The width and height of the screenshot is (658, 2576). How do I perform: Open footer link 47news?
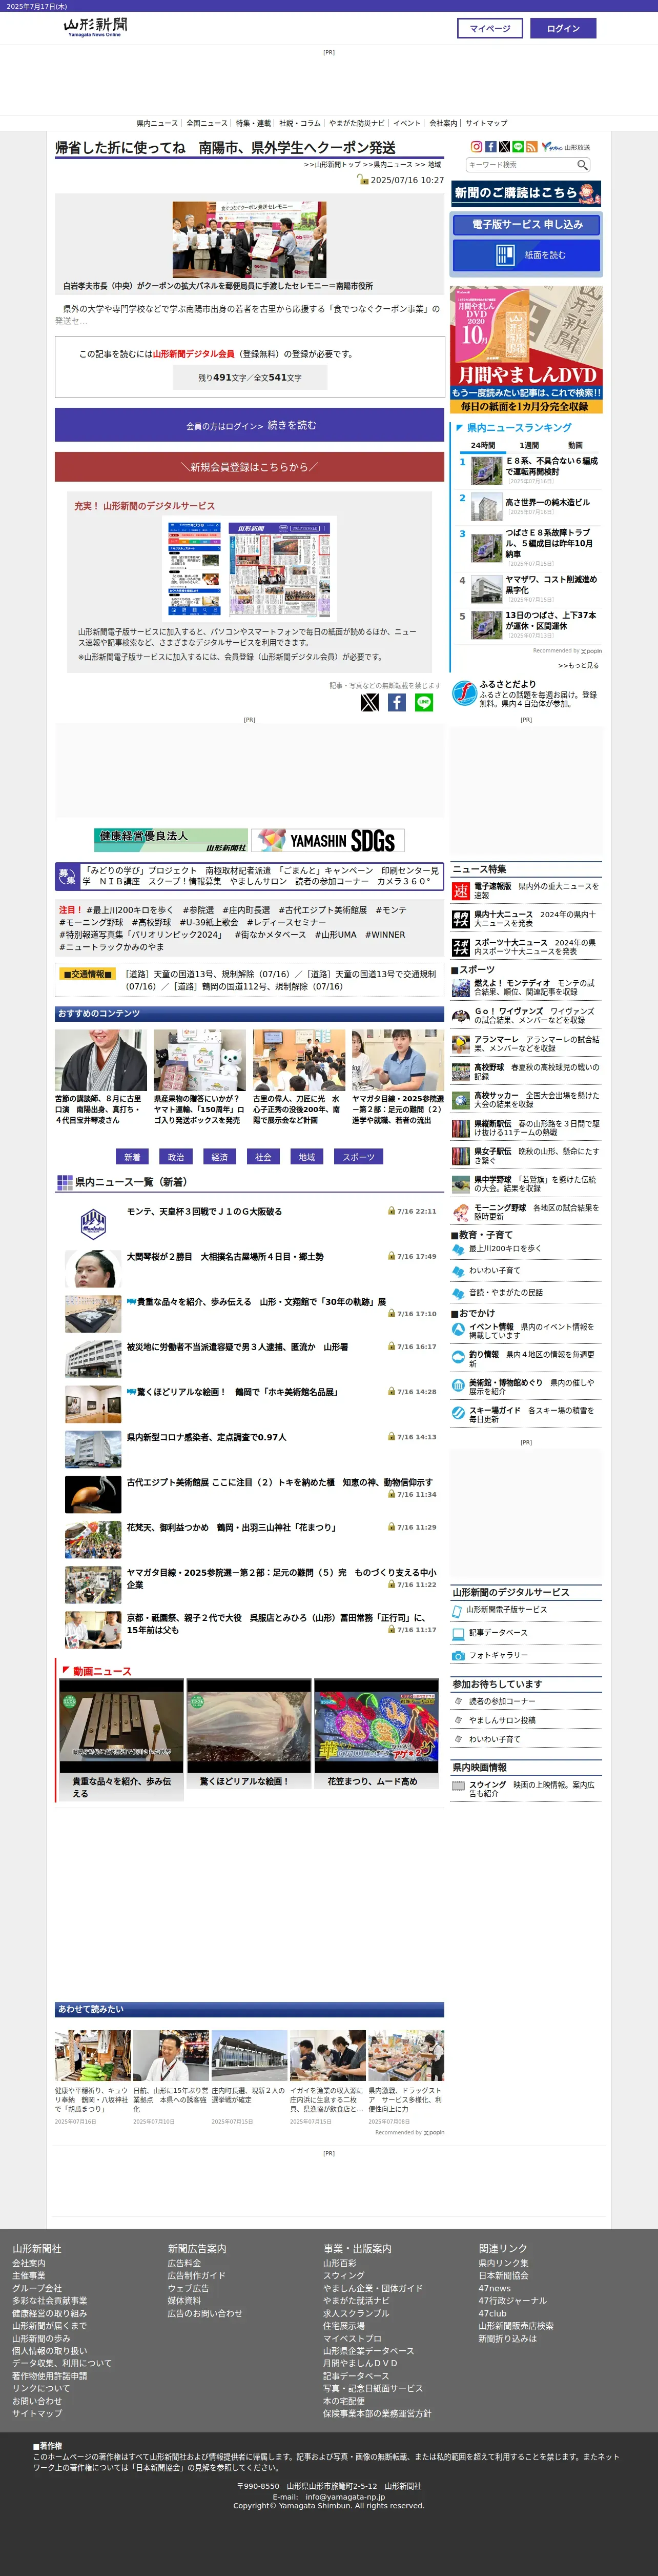tap(494, 2288)
